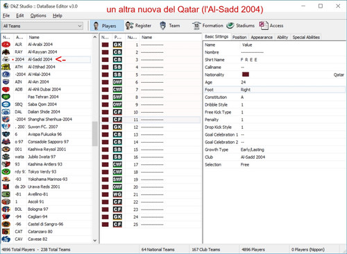Select the Kashima Antlers 93 team logo
Screen dimensions: 347x254
pos(6,164)
